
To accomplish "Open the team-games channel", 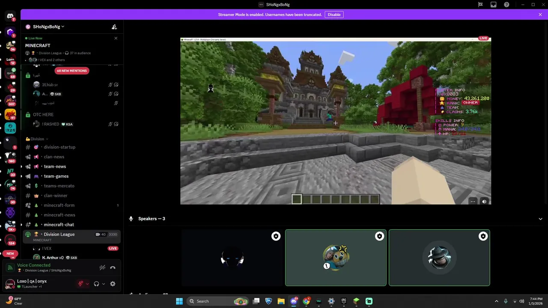I will point(72,176).
